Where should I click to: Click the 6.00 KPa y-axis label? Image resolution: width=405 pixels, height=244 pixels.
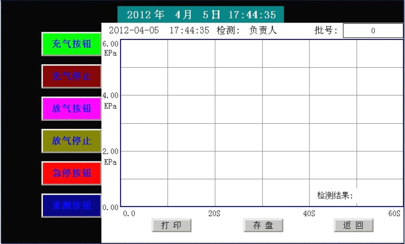[x=110, y=48]
